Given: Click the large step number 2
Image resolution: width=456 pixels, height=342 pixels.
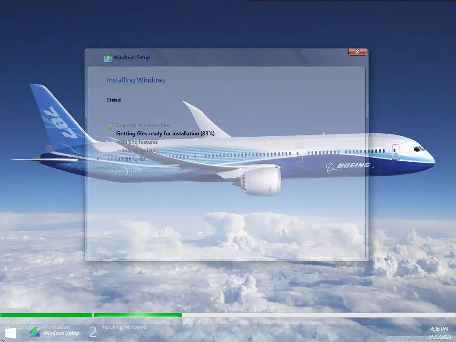Looking at the screenshot, I should tap(93, 332).
